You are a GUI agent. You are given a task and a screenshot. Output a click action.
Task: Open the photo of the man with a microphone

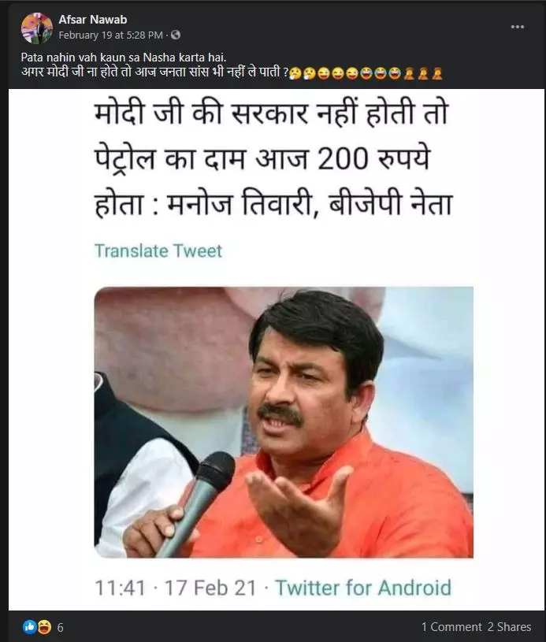coord(284,422)
